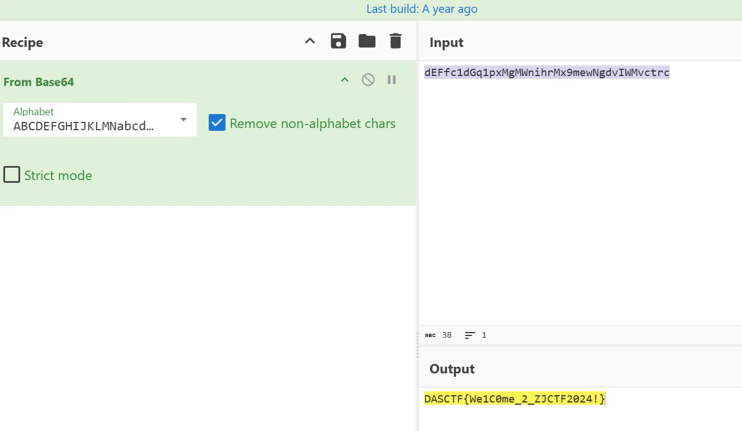
Task: Click the Strict mode label text
Action: (58, 176)
